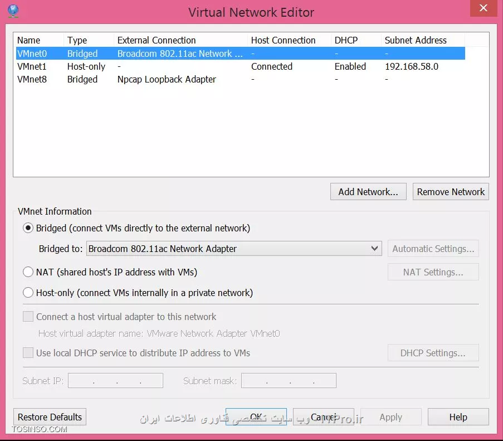Click Broadcom 802.11ac Network cell in VMnet0 row
The height and width of the screenshot is (441, 503).
click(x=180, y=54)
